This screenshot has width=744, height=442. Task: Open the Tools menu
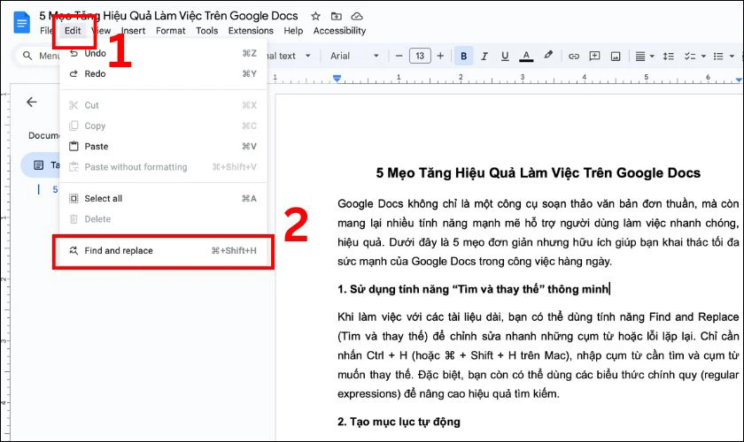tap(207, 31)
